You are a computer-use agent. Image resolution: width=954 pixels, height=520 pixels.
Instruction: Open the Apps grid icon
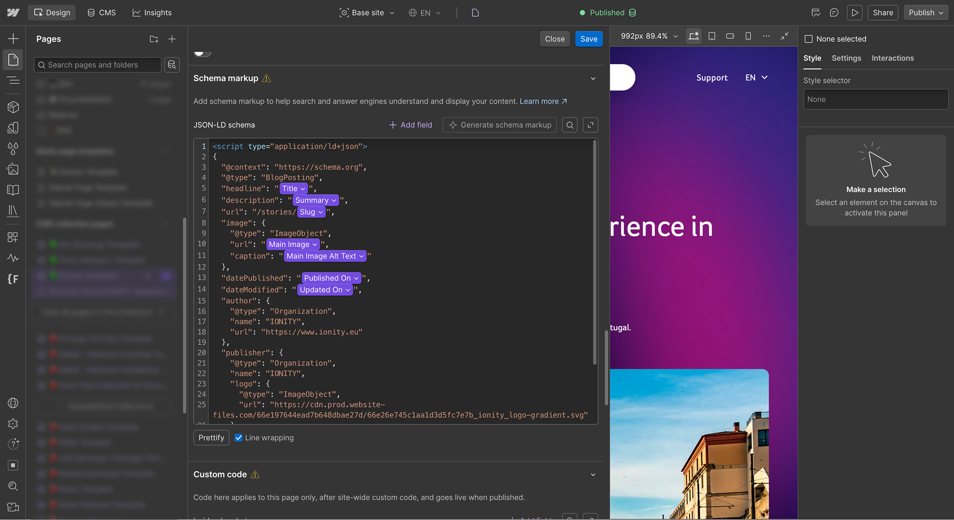point(13,237)
